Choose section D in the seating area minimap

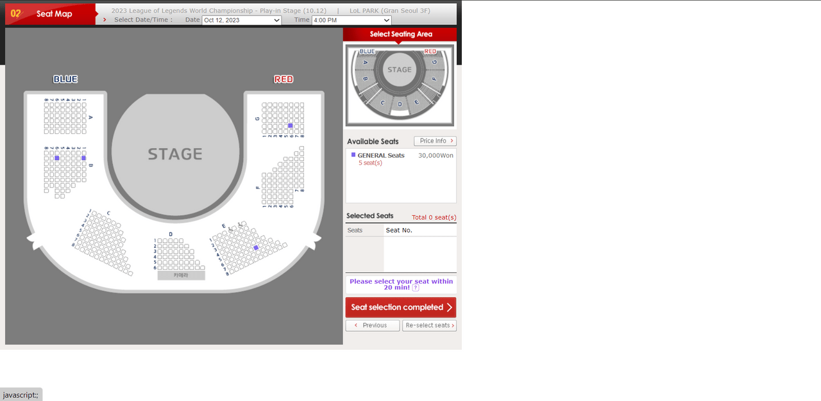tap(400, 104)
